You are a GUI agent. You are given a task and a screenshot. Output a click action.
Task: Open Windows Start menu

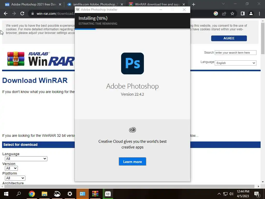(x=6, y=194)
